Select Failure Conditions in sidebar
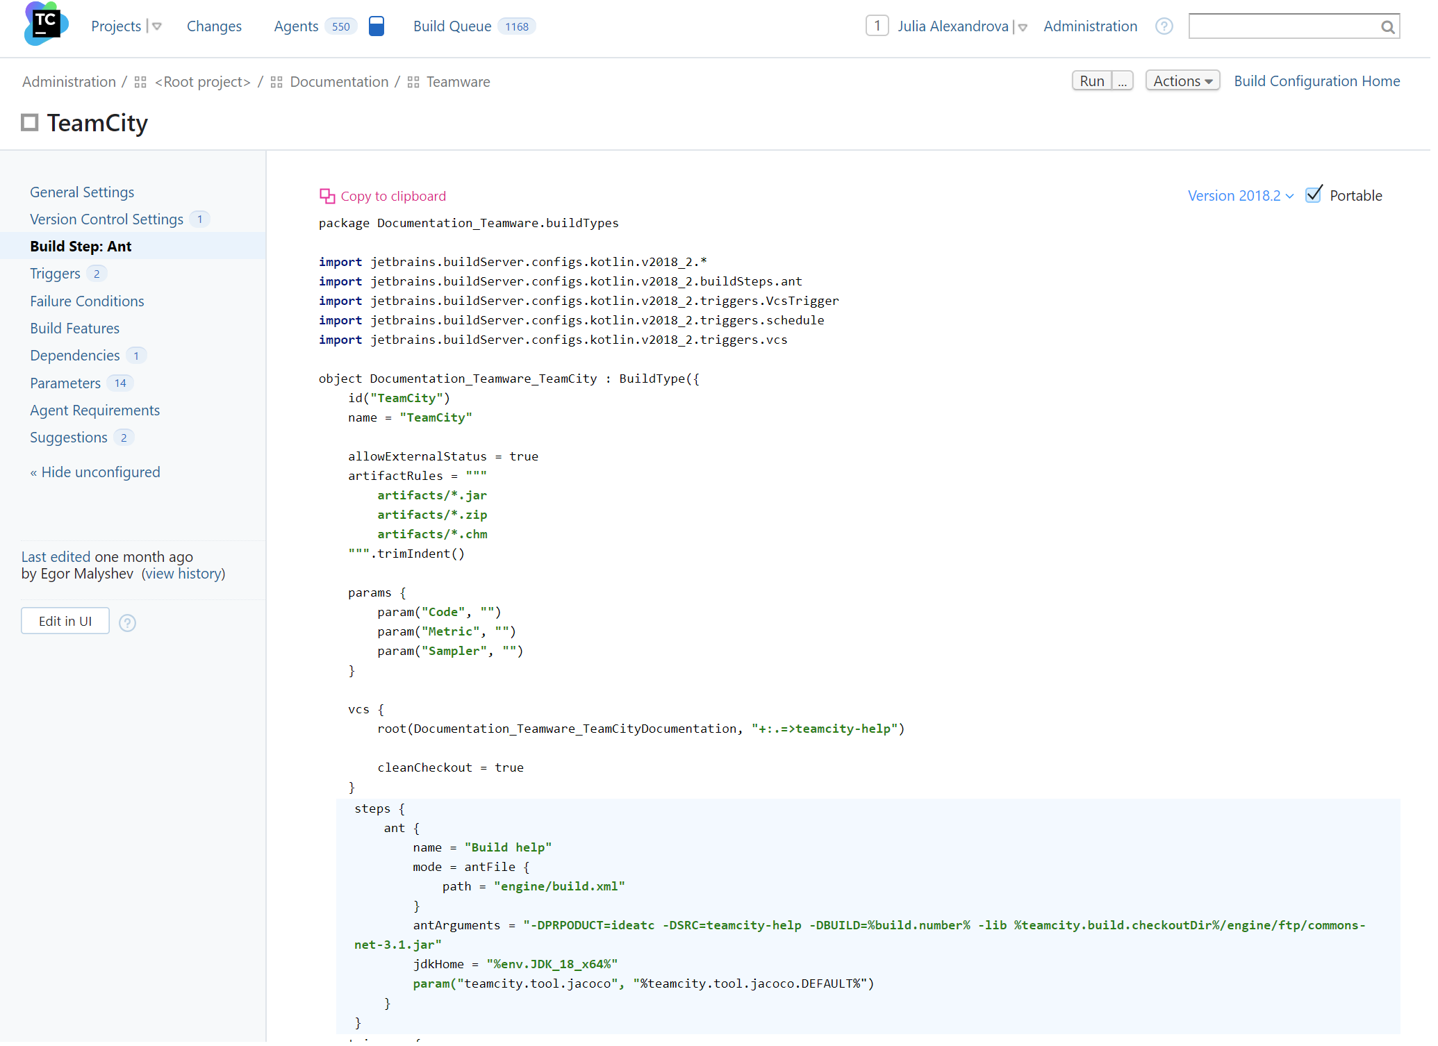The image size is (1438, 1046). click(x=88, y=302)
